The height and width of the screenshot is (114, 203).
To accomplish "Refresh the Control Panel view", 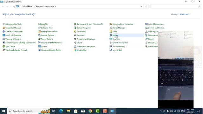I will click(x=146, y=6).
